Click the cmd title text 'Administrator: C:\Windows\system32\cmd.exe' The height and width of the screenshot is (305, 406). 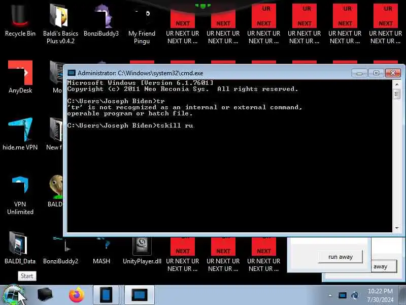click(140, 73)
